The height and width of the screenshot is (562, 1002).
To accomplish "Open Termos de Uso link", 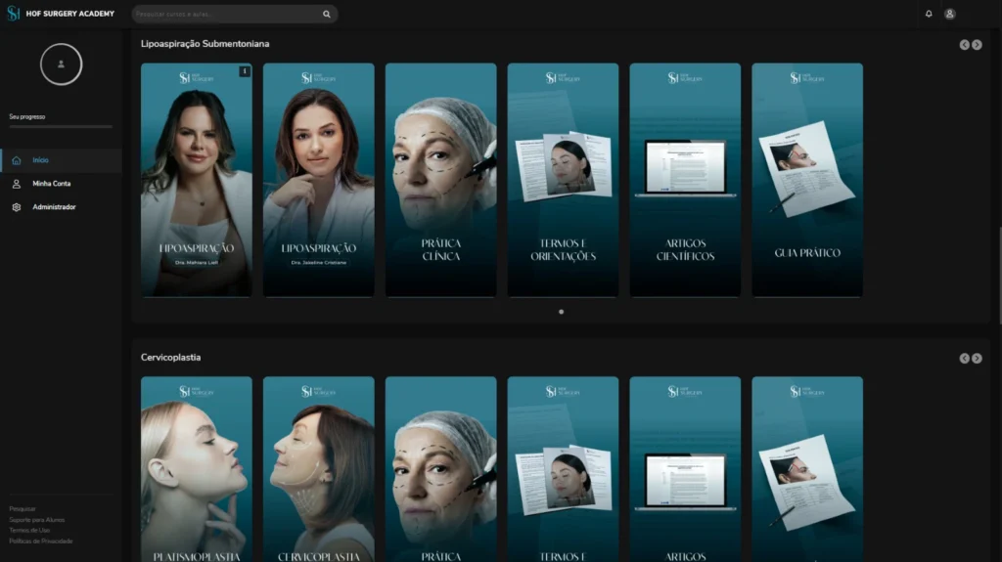I will 29,530.
